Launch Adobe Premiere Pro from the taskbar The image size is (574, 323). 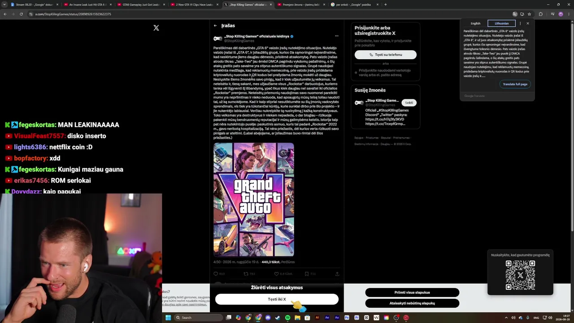click(x=357, y=318)
